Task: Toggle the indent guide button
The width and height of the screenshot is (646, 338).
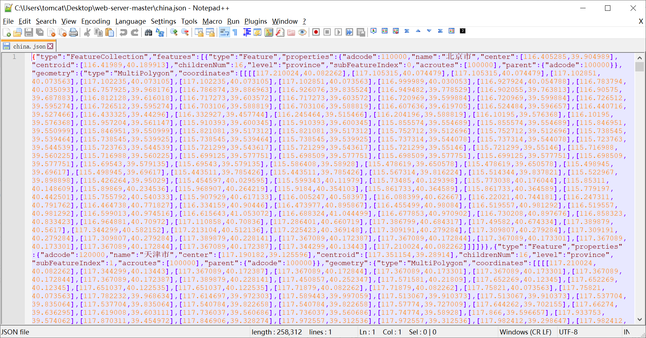Action: coord(247,33)
